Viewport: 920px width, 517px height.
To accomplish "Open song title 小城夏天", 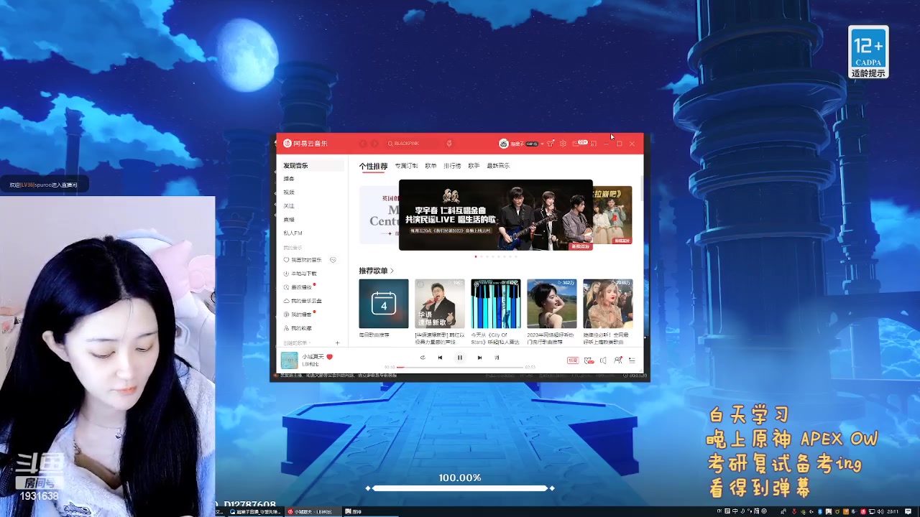I will [x=313, y=357].
